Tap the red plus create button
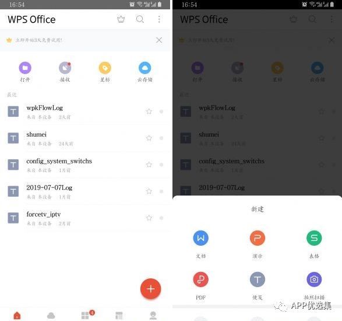342x321 pixels. tap(150, 289)
